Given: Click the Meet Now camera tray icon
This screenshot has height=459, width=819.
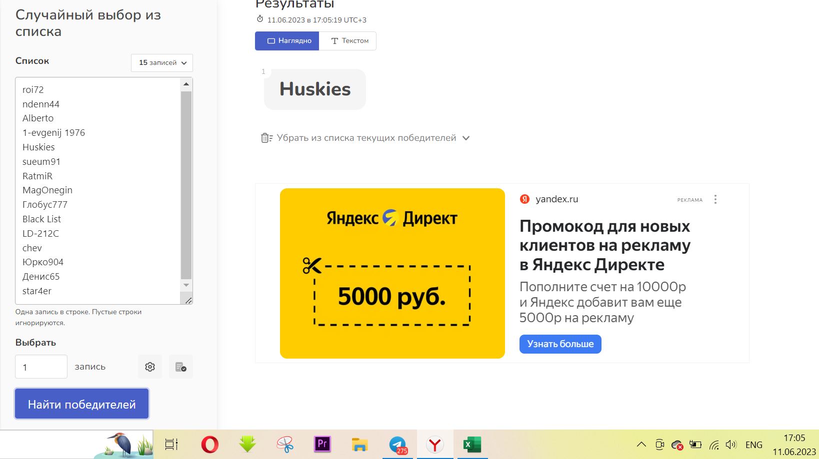Looking at the screenshot, I should [x=659, y=445].
